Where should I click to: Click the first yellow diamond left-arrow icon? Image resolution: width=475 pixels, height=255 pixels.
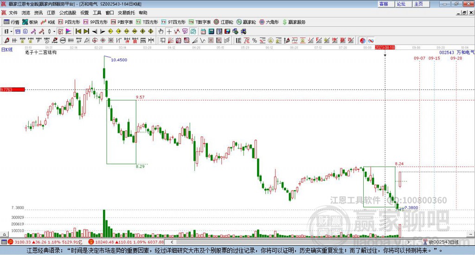tap(110, 31)
